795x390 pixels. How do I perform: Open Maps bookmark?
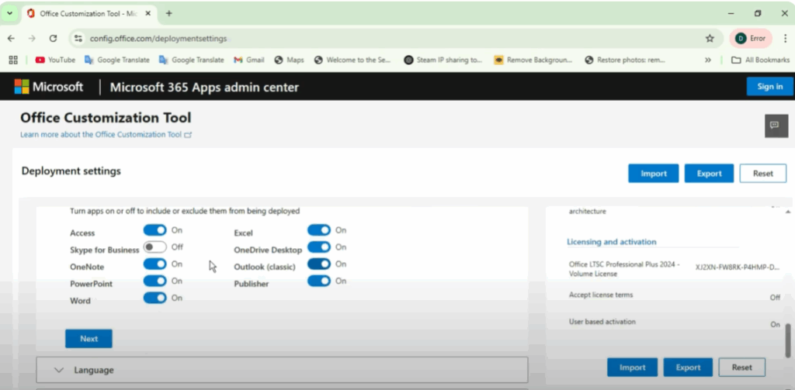pyautogui.click(x=289, y=60)
